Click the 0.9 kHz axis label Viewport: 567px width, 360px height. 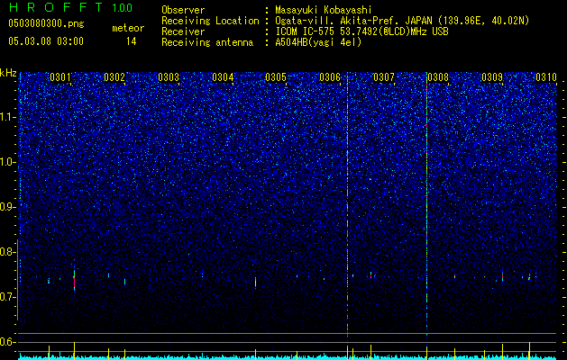[8, 207]
